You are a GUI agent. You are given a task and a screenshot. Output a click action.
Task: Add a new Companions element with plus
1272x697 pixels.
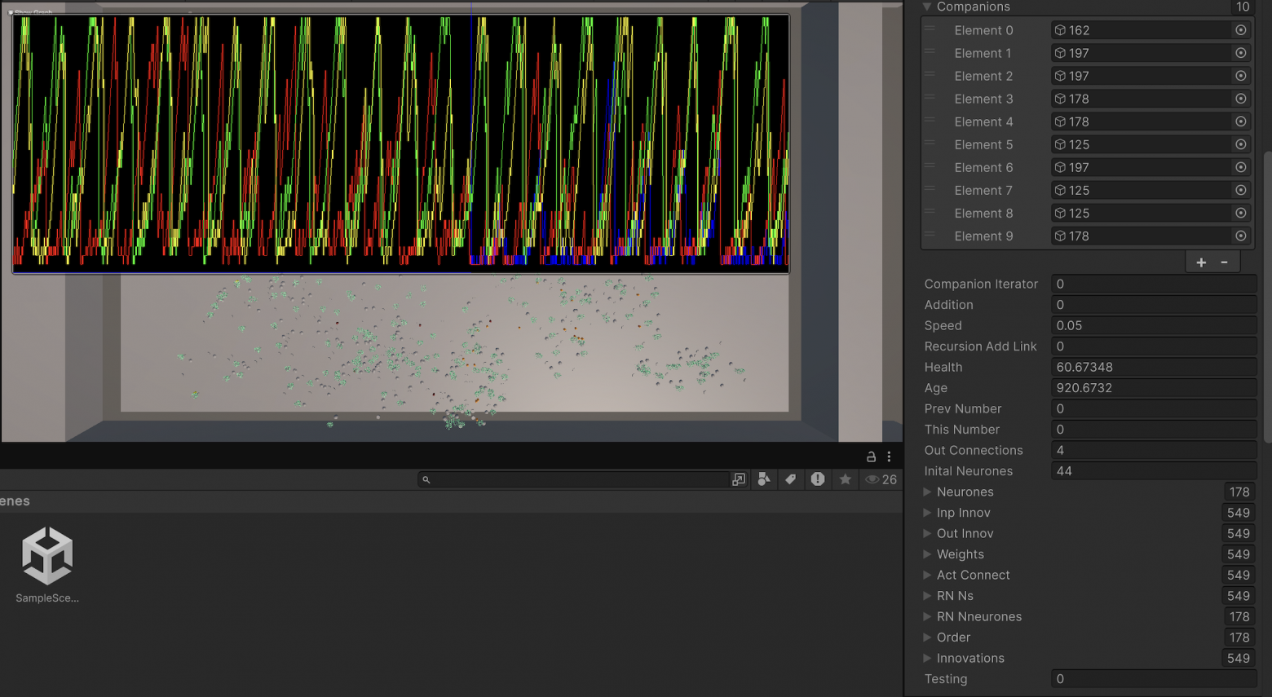pyautogui.click(x=1201, y=262)
